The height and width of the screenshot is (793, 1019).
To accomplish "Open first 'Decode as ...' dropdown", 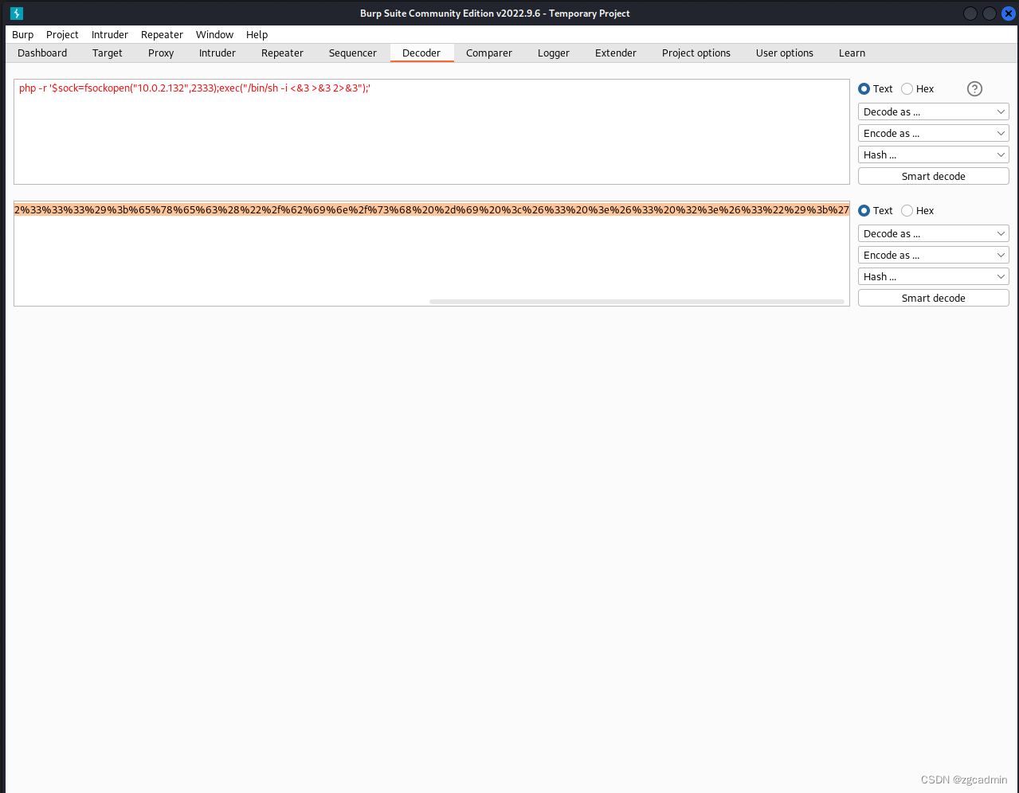I will [933, 112].
